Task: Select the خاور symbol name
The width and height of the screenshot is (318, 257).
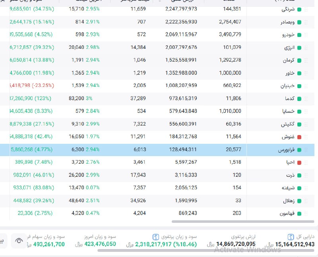Action: pos(290,73)
